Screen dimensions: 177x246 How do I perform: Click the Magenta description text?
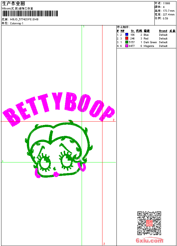coord(149,46)
